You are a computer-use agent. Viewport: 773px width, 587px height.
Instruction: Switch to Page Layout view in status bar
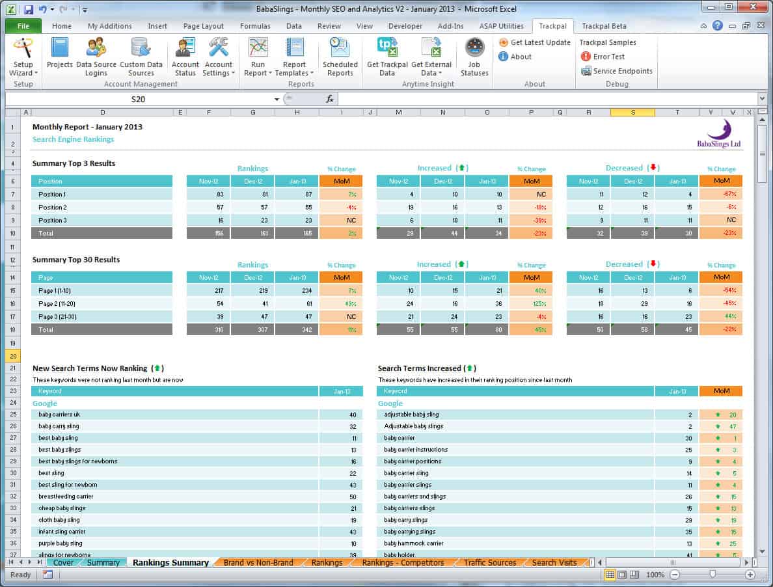tap(622, 575)
